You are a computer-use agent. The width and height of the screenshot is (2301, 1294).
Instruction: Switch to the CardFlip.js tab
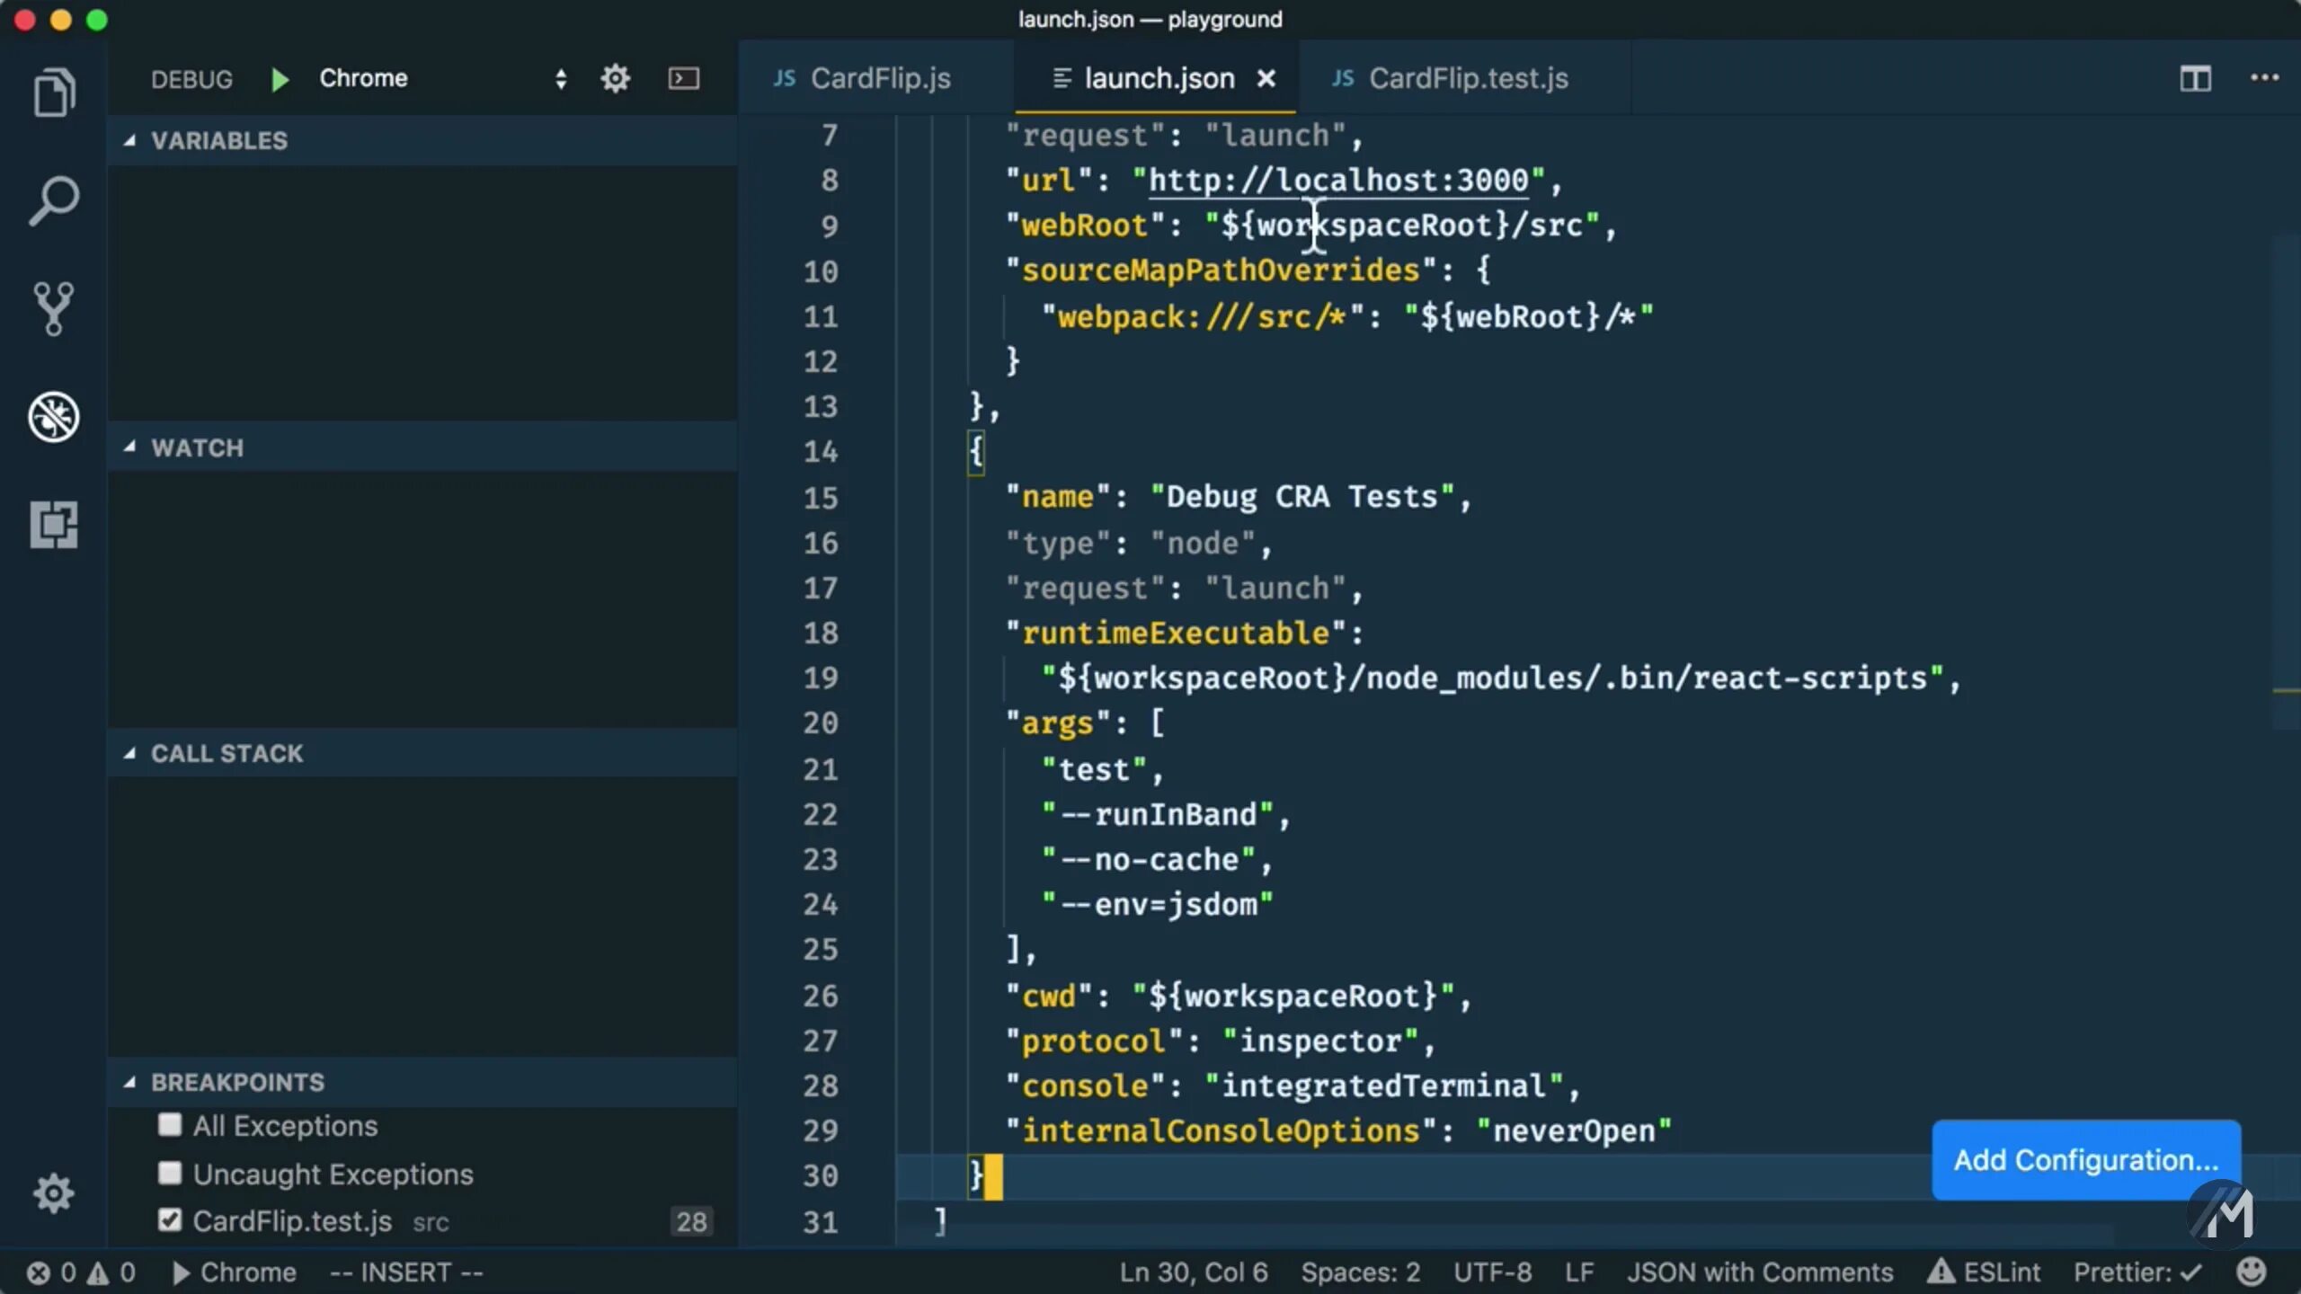879,79
